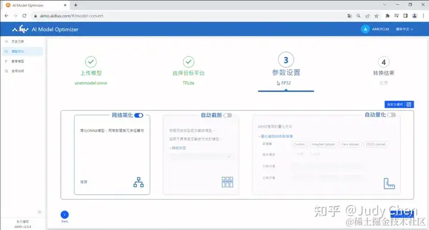Click the translate page icon

click(349, 16)
